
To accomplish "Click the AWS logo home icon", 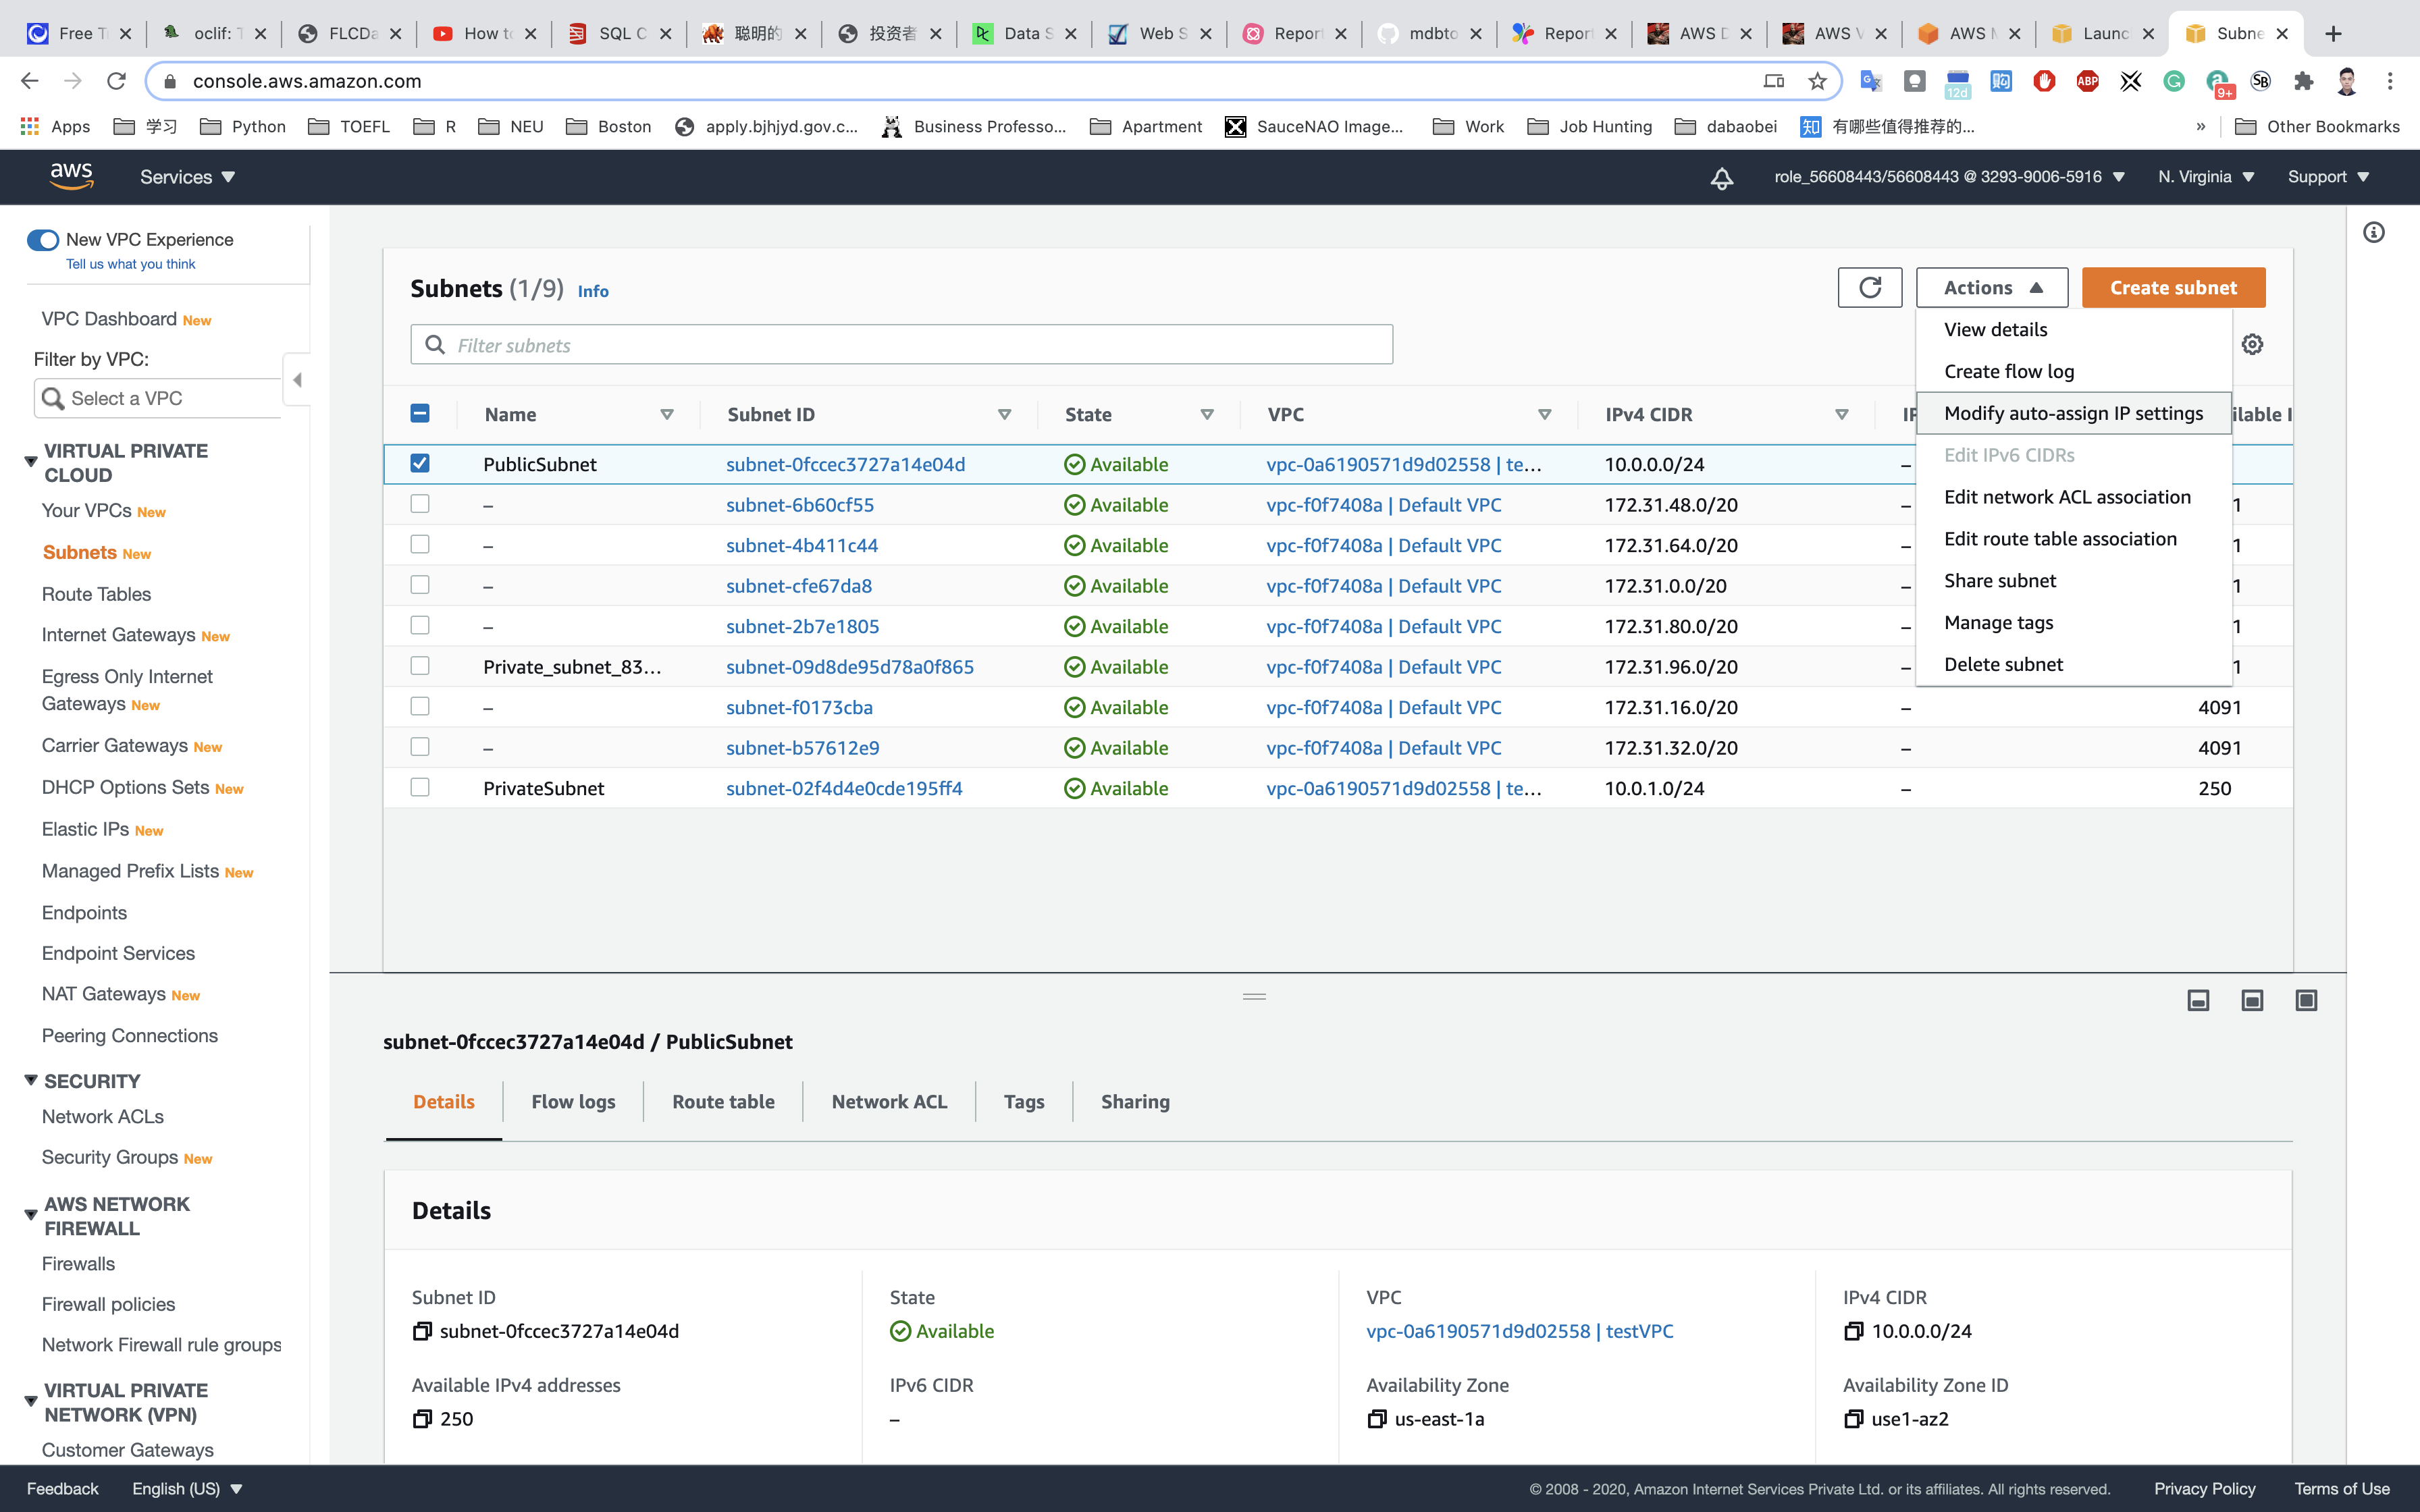I will pyautogui.click(x=72, y=177).
